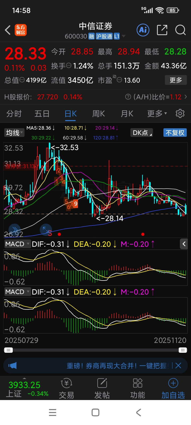Tap current price 28.33
191x425 pixels.
pyautogui.click(x=25, y=54)
